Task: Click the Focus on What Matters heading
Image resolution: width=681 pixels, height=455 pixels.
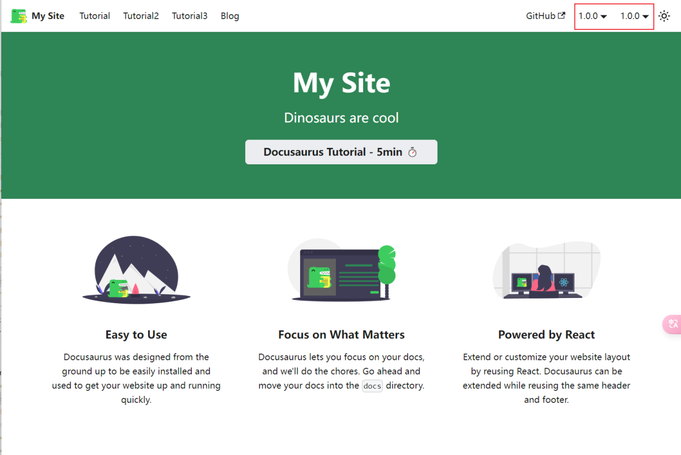Action: [342, 335]
